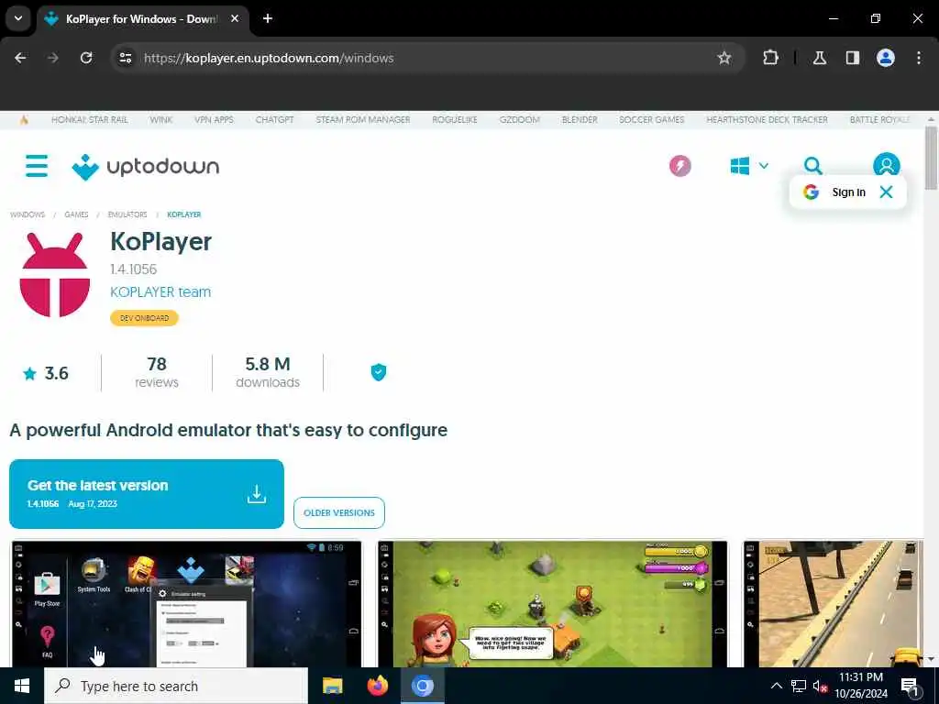Open HEARTHSTONE DECK TRACKER trending link
Viewport: 939px width, 704px height.
pos(767,120)
